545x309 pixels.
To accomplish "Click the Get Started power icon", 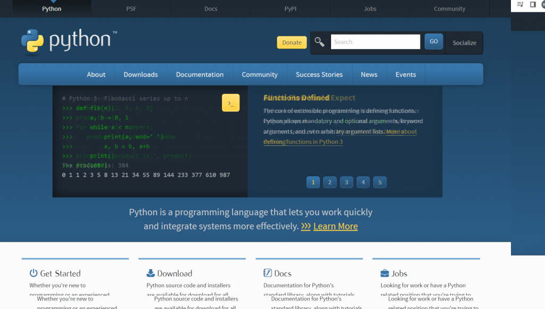I will (x=34, y=273).
